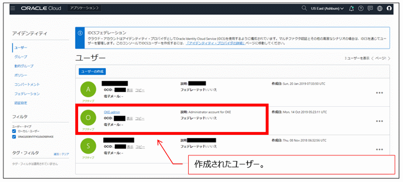Viewport: 403px width, 182px height.
Task: Click 表示 for the OKE-admin OCID
Action: (130, 119)
